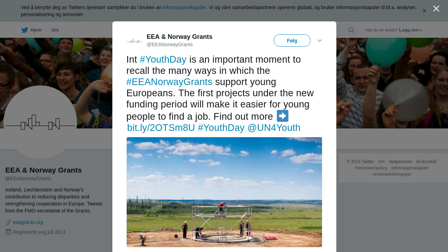448x252 pixels.
Task: Open the #EEANorwayGrants hashtag
Action: click(x=169, y=82)
